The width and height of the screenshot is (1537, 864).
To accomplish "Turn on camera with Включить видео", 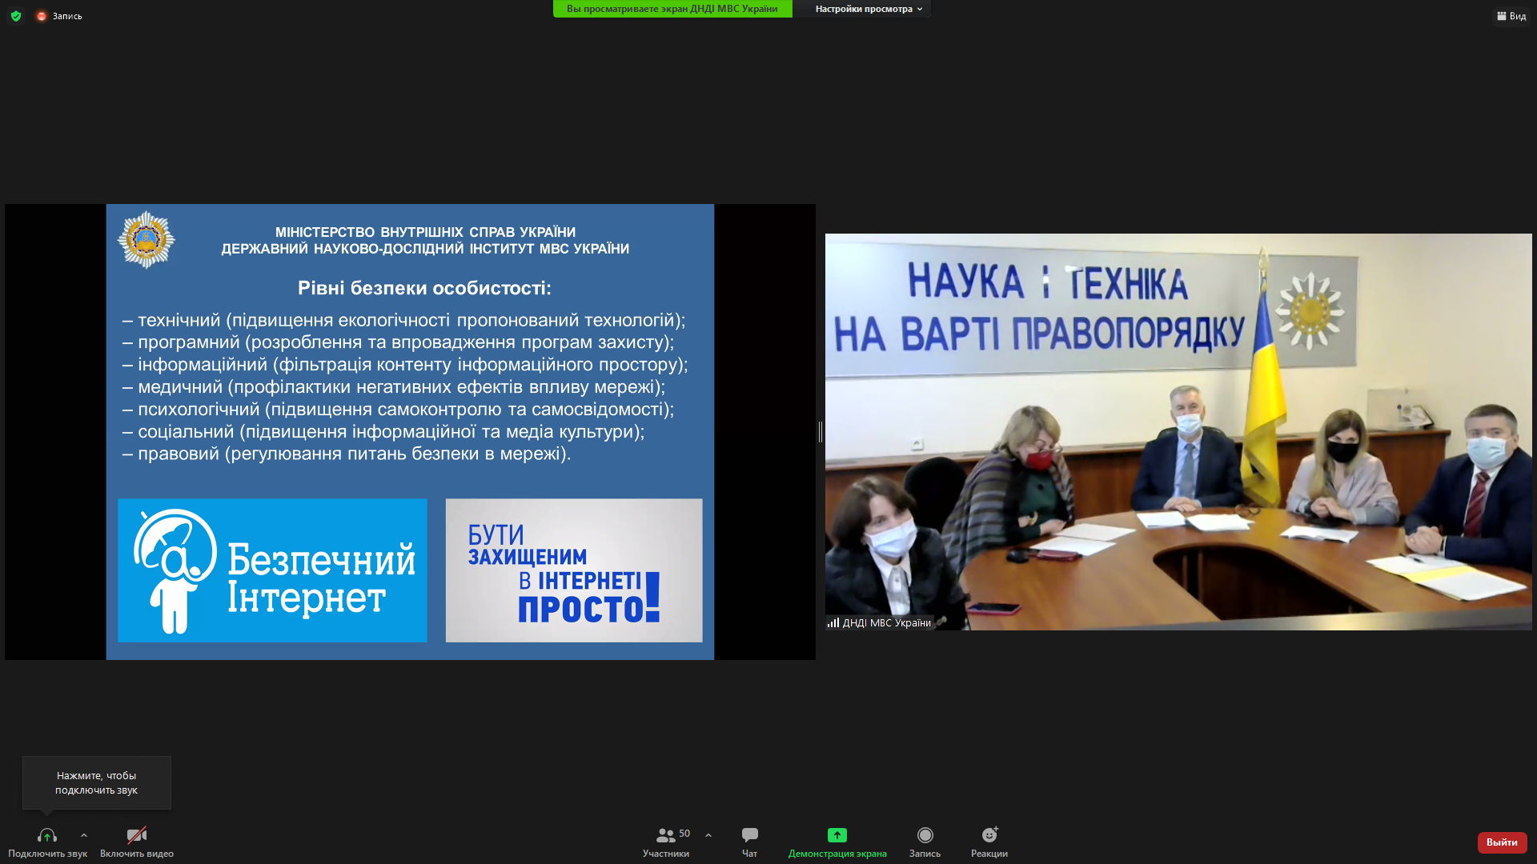I will click(137, 842).
